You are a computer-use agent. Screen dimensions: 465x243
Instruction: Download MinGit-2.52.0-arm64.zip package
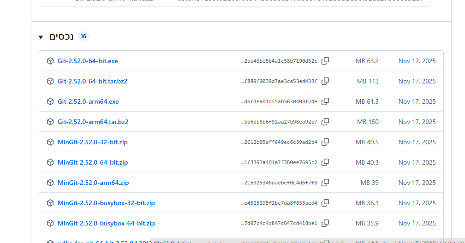[x=93, y=183]
